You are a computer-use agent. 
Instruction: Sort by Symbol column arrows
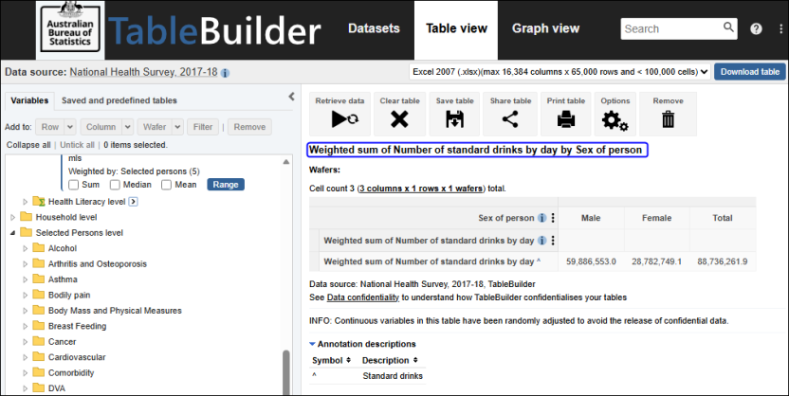347,360
